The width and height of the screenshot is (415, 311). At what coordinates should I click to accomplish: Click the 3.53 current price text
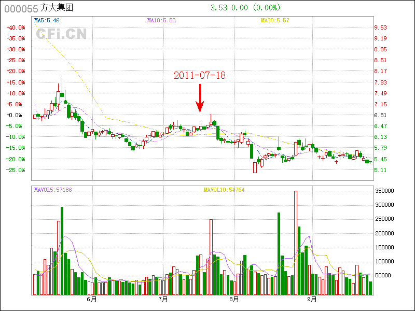pyautogui.click(x=217, y=8)
